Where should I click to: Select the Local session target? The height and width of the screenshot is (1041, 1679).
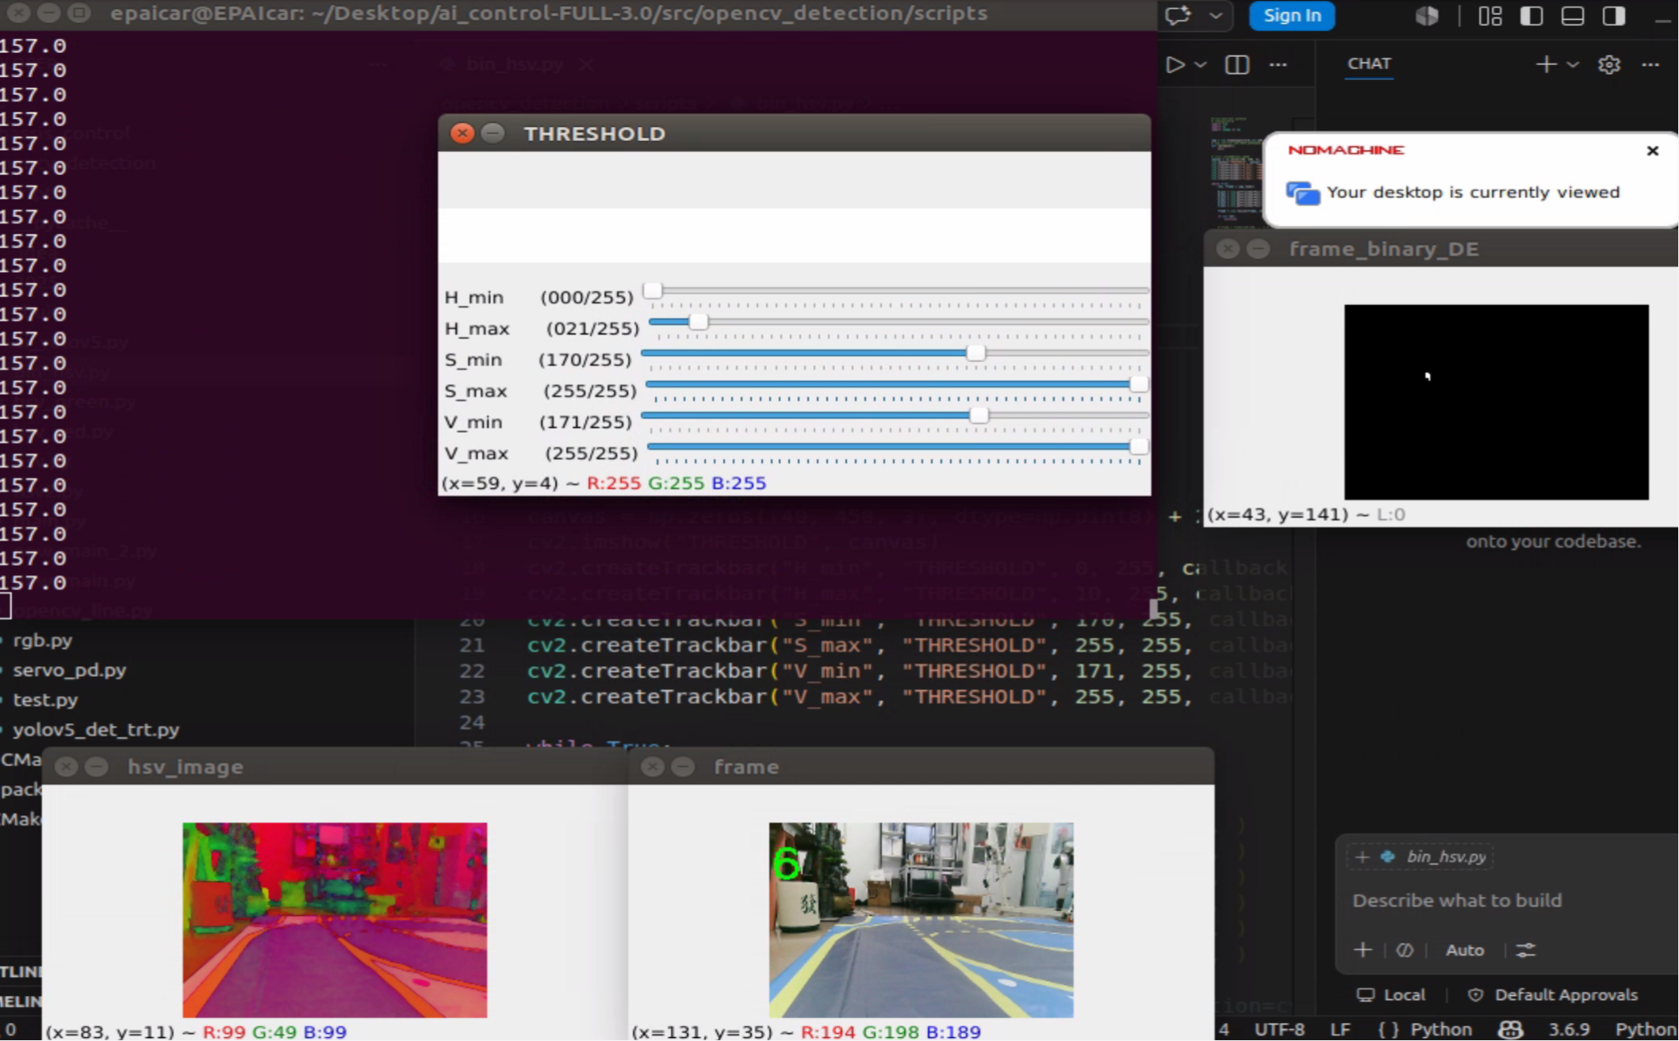pos(1390,995)
